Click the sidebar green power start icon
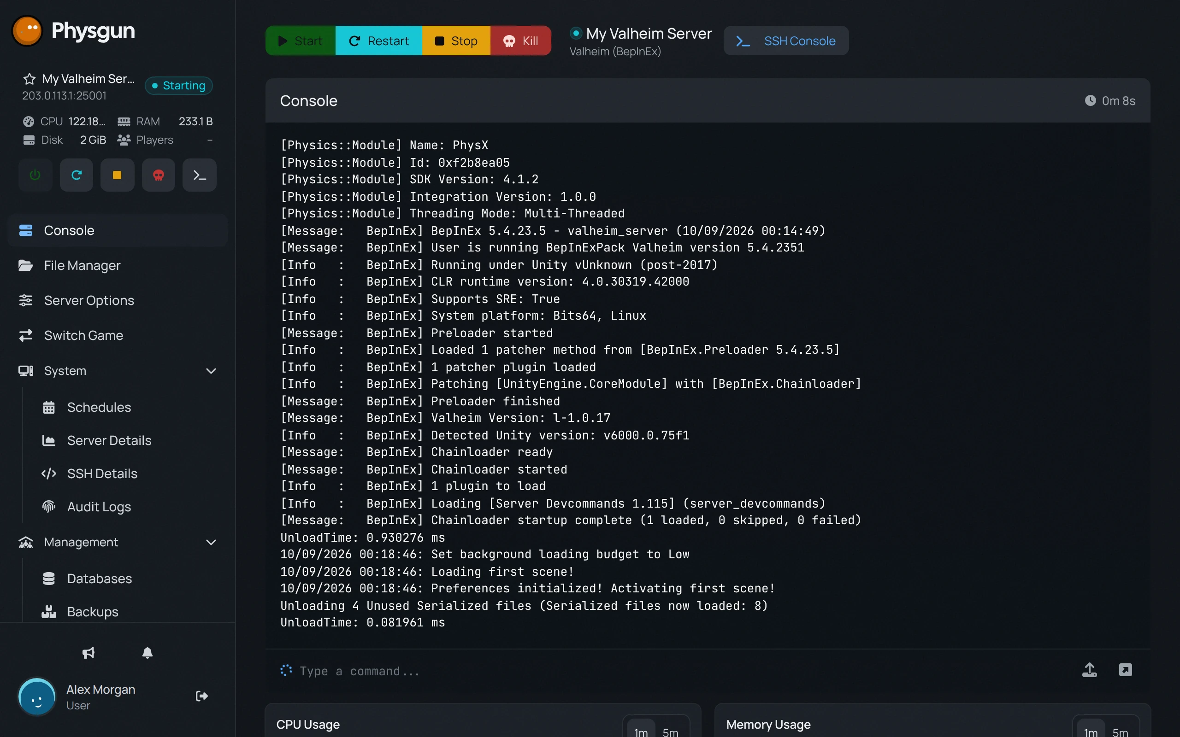 click(x=35, y=175)
